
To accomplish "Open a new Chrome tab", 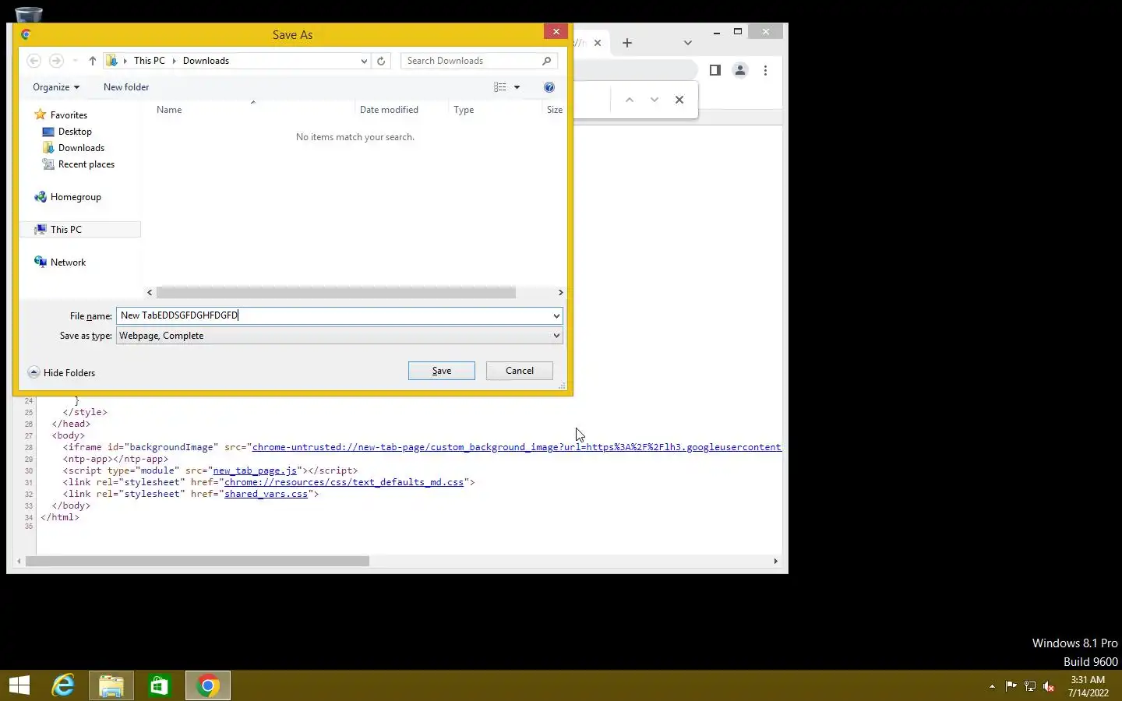I will tap(627, 43).
